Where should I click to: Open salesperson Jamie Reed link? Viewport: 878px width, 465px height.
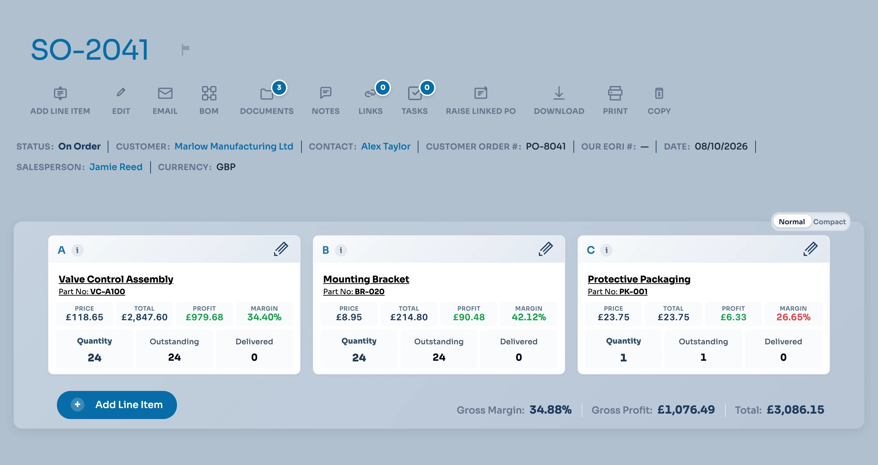coord(116,167)
